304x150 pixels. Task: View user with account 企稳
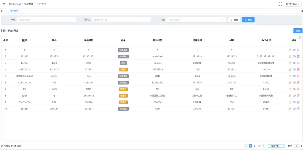coord(294,96)
